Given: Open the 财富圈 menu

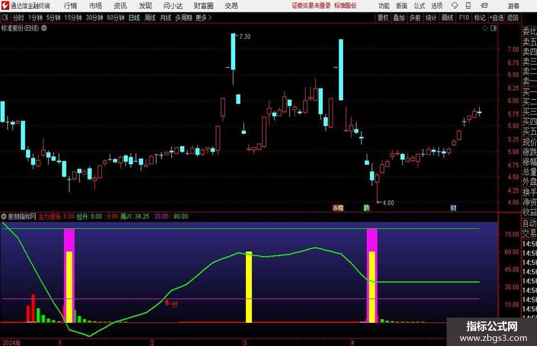Looking at the screenshot, I should coord(203,6).
